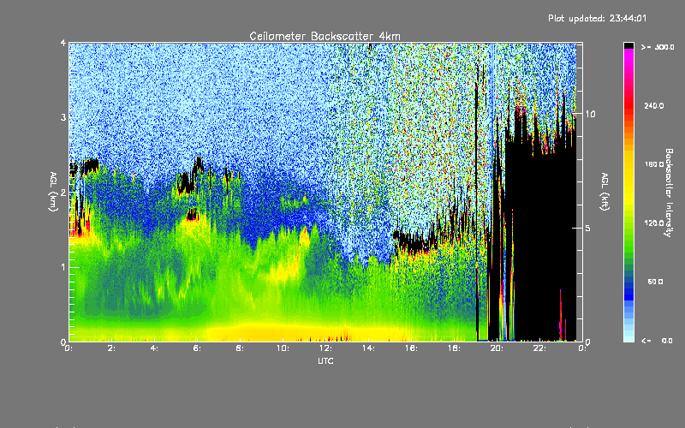
Task: Click the "1" tick on the km axis
Action: click(63, 267)
